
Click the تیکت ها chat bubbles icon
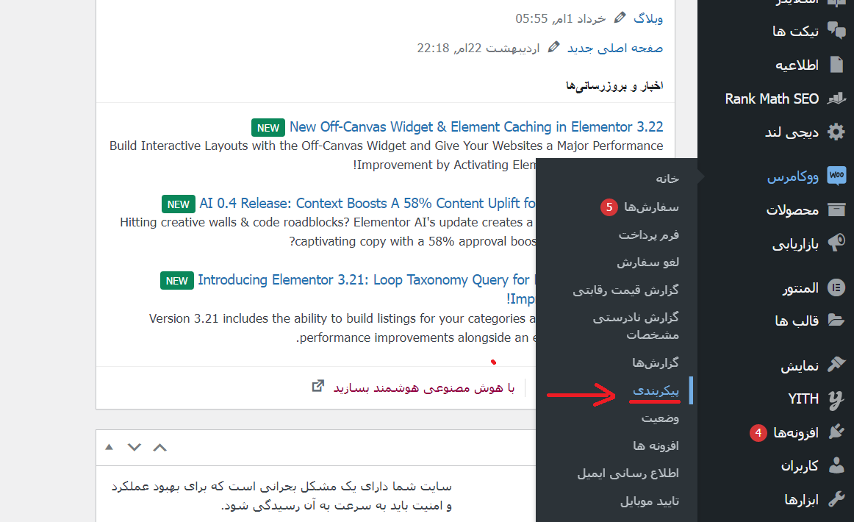point(836,31)
